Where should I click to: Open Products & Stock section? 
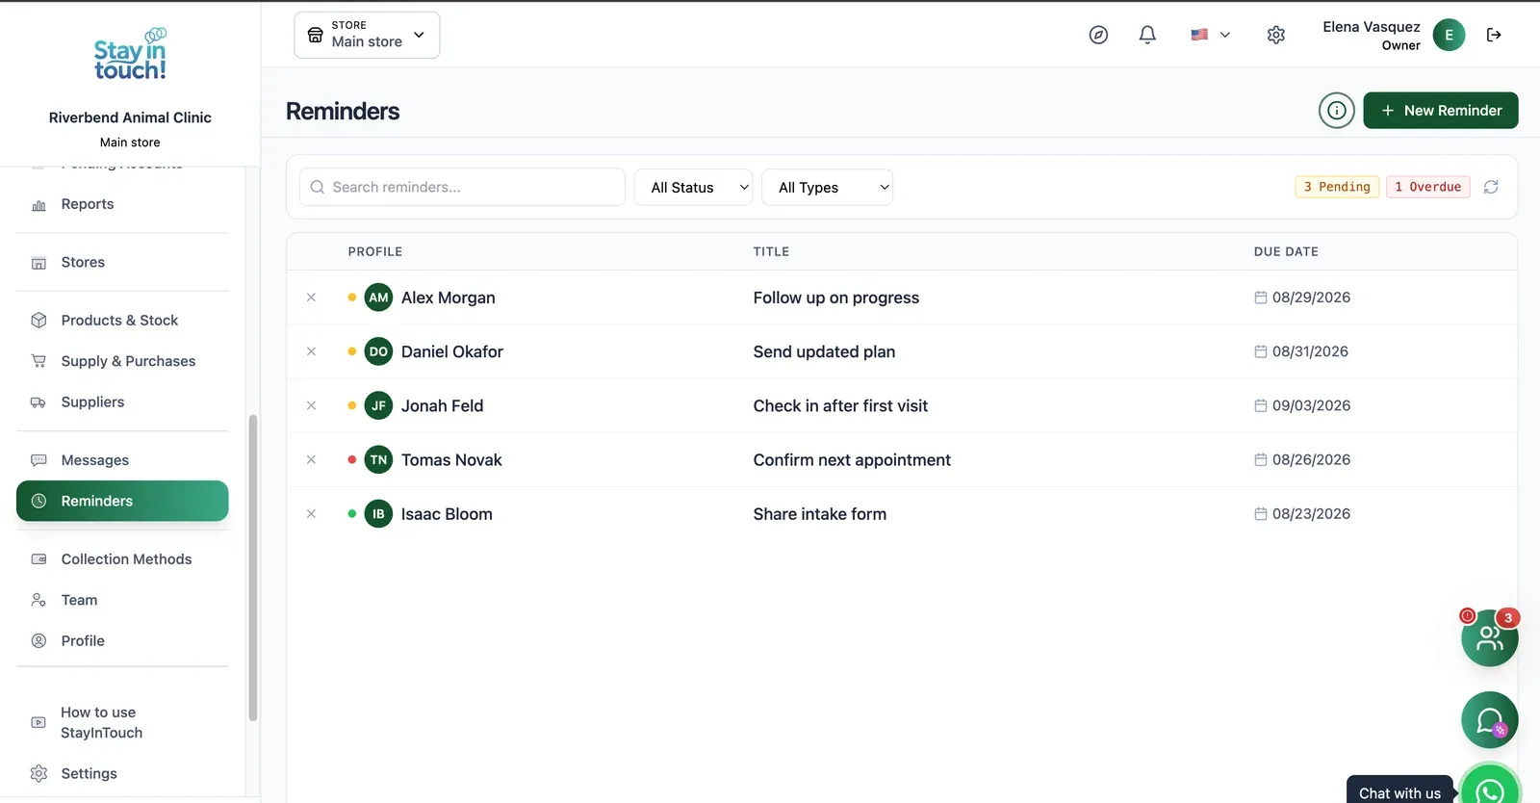click(x=122, y=321)
